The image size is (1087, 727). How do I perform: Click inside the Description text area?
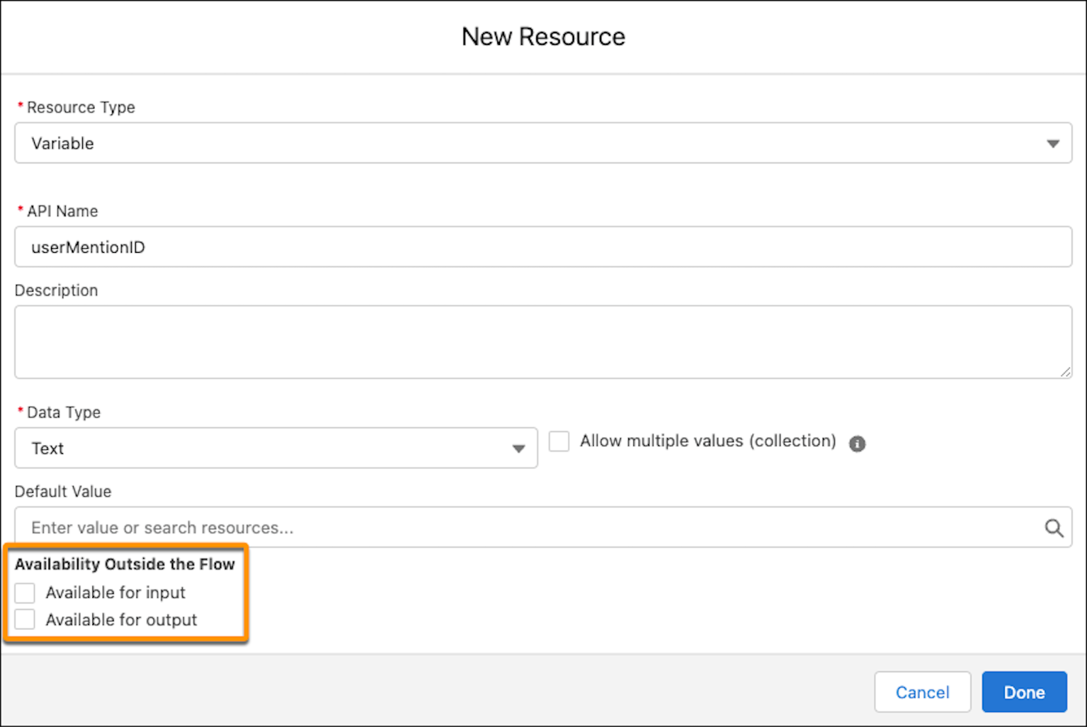pos(543,342)
